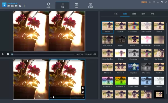Screen dimensions: 168x103
Task: Apply the Mirror L filter
Action: pyautogui.click(x=108, y=68)
